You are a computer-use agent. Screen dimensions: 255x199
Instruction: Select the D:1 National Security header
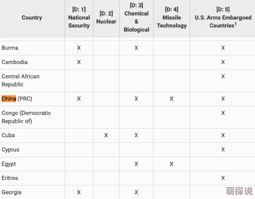pos(79,18)
